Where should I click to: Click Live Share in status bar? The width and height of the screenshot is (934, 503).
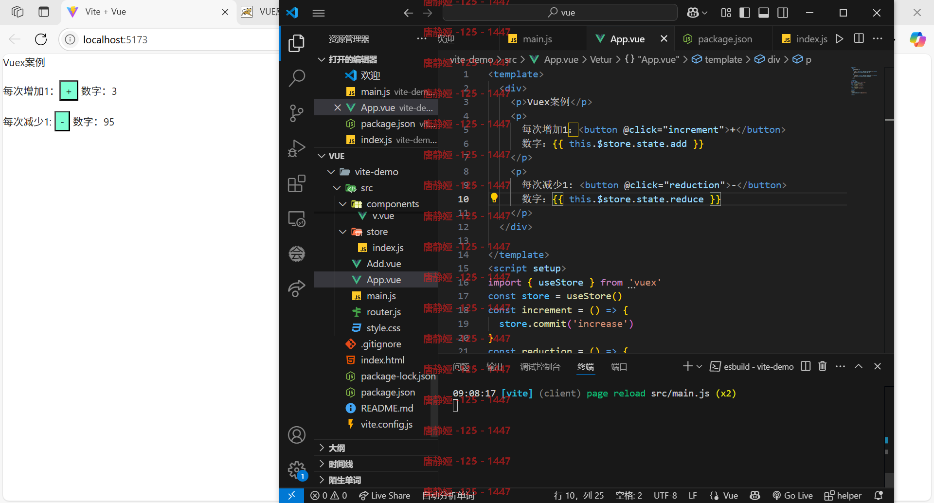(x=385, y=495)
